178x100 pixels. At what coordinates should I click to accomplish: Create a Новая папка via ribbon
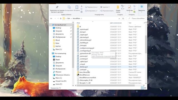pyautogui.click(x=118, y=9)
